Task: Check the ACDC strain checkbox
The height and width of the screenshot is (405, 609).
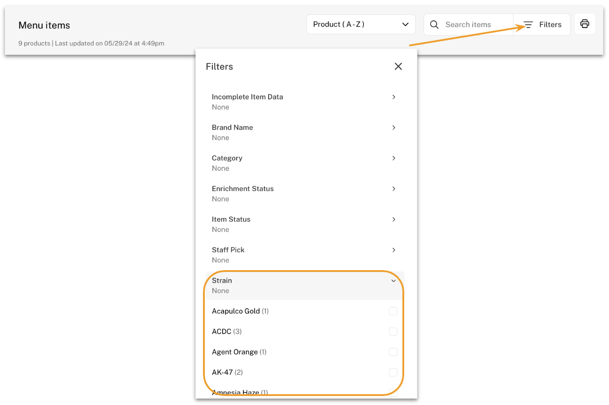Action: [x=393, y=331]
